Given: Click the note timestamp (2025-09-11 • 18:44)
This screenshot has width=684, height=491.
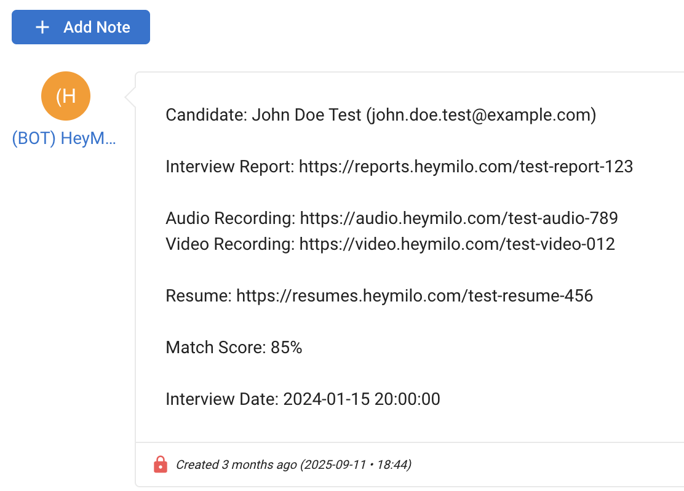Looking at the screenshot, I should [356, 465].
